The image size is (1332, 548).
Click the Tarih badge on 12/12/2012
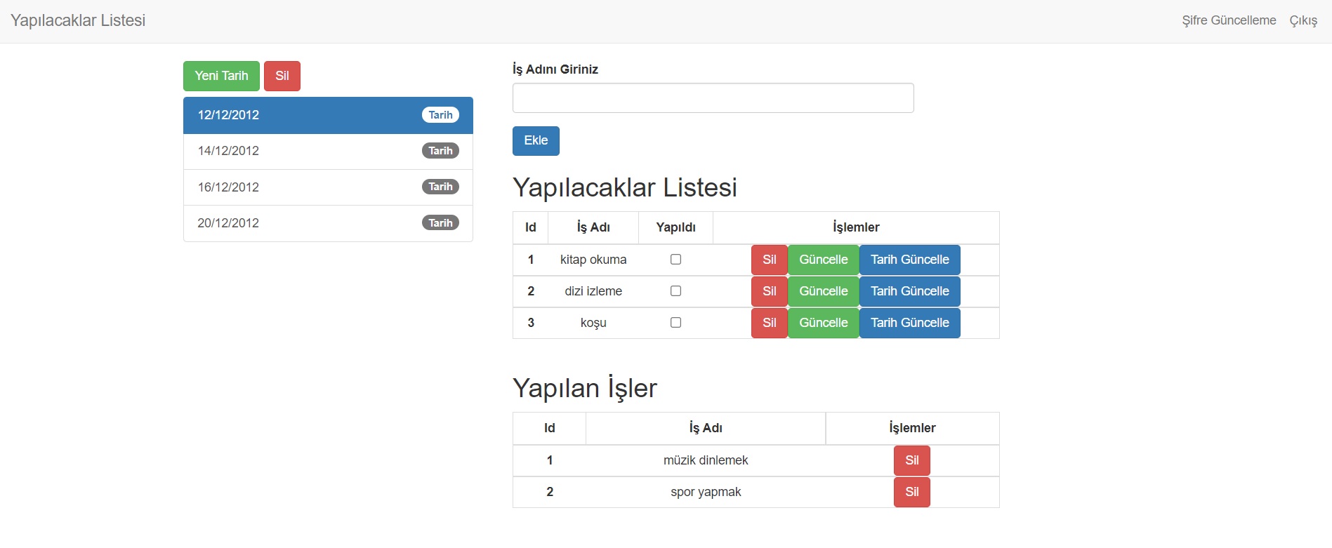pyautogui.click(x=440, y=114)
